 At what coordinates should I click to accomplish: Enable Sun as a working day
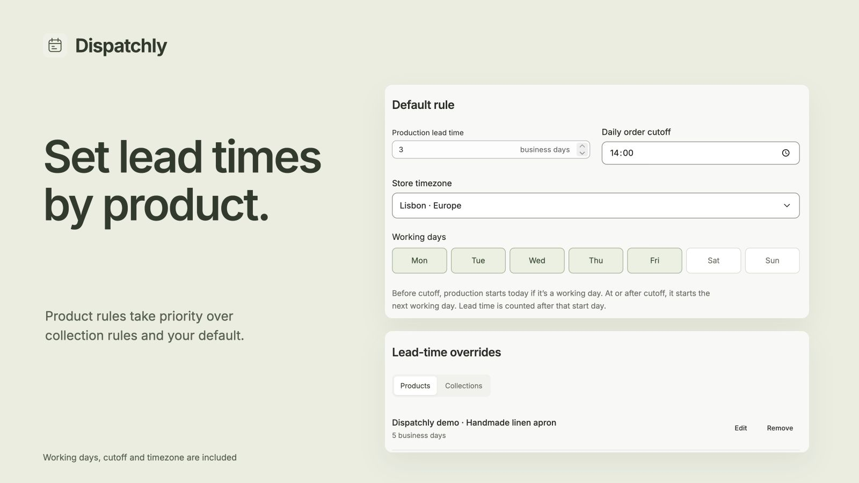[772, 260]
